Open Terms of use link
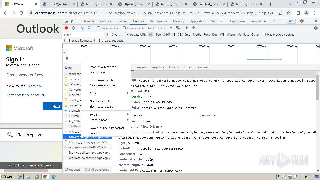This screenshot has height=180, width=320. [16, 165]
